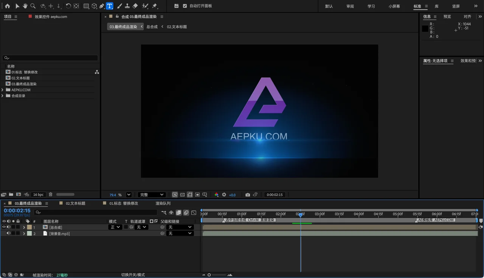The height and width of the screenshot is (278, 484).
Task: Select the Selection arrow tool
Action: tap(17, 6)
